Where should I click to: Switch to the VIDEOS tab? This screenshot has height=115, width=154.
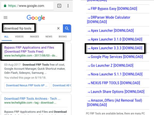19,37
